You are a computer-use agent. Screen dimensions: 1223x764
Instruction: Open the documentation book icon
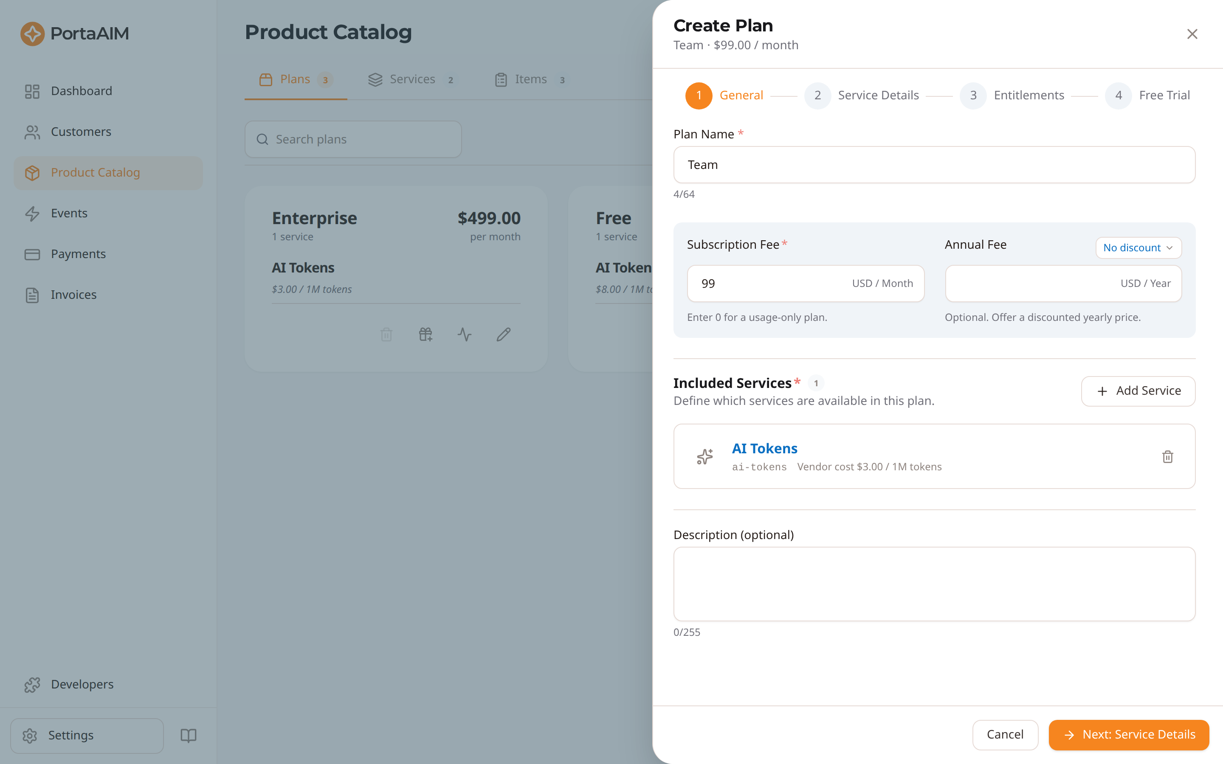coord(189,735)
